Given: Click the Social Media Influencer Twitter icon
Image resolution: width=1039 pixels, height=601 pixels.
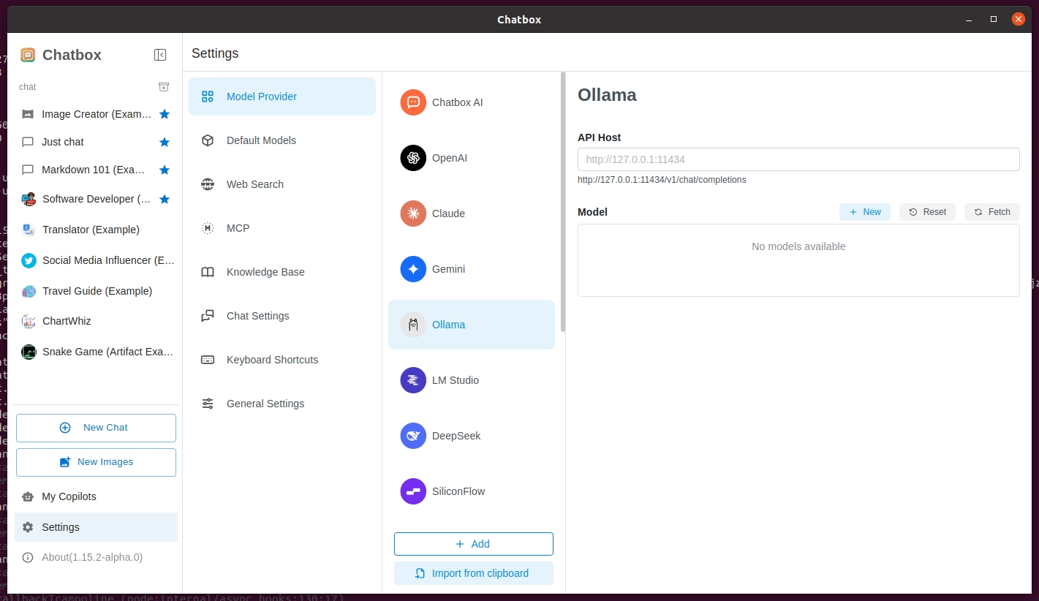Looking at the screenshot, I should (x=29, y=260).
